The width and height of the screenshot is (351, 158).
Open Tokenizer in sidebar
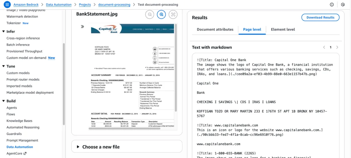(14, 23)
